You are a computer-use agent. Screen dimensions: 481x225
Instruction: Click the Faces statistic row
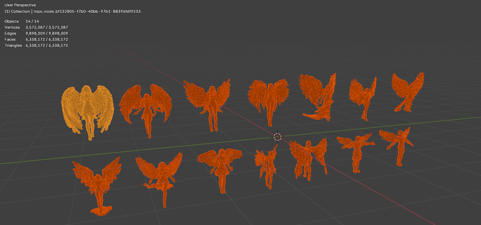pos(36,39)
